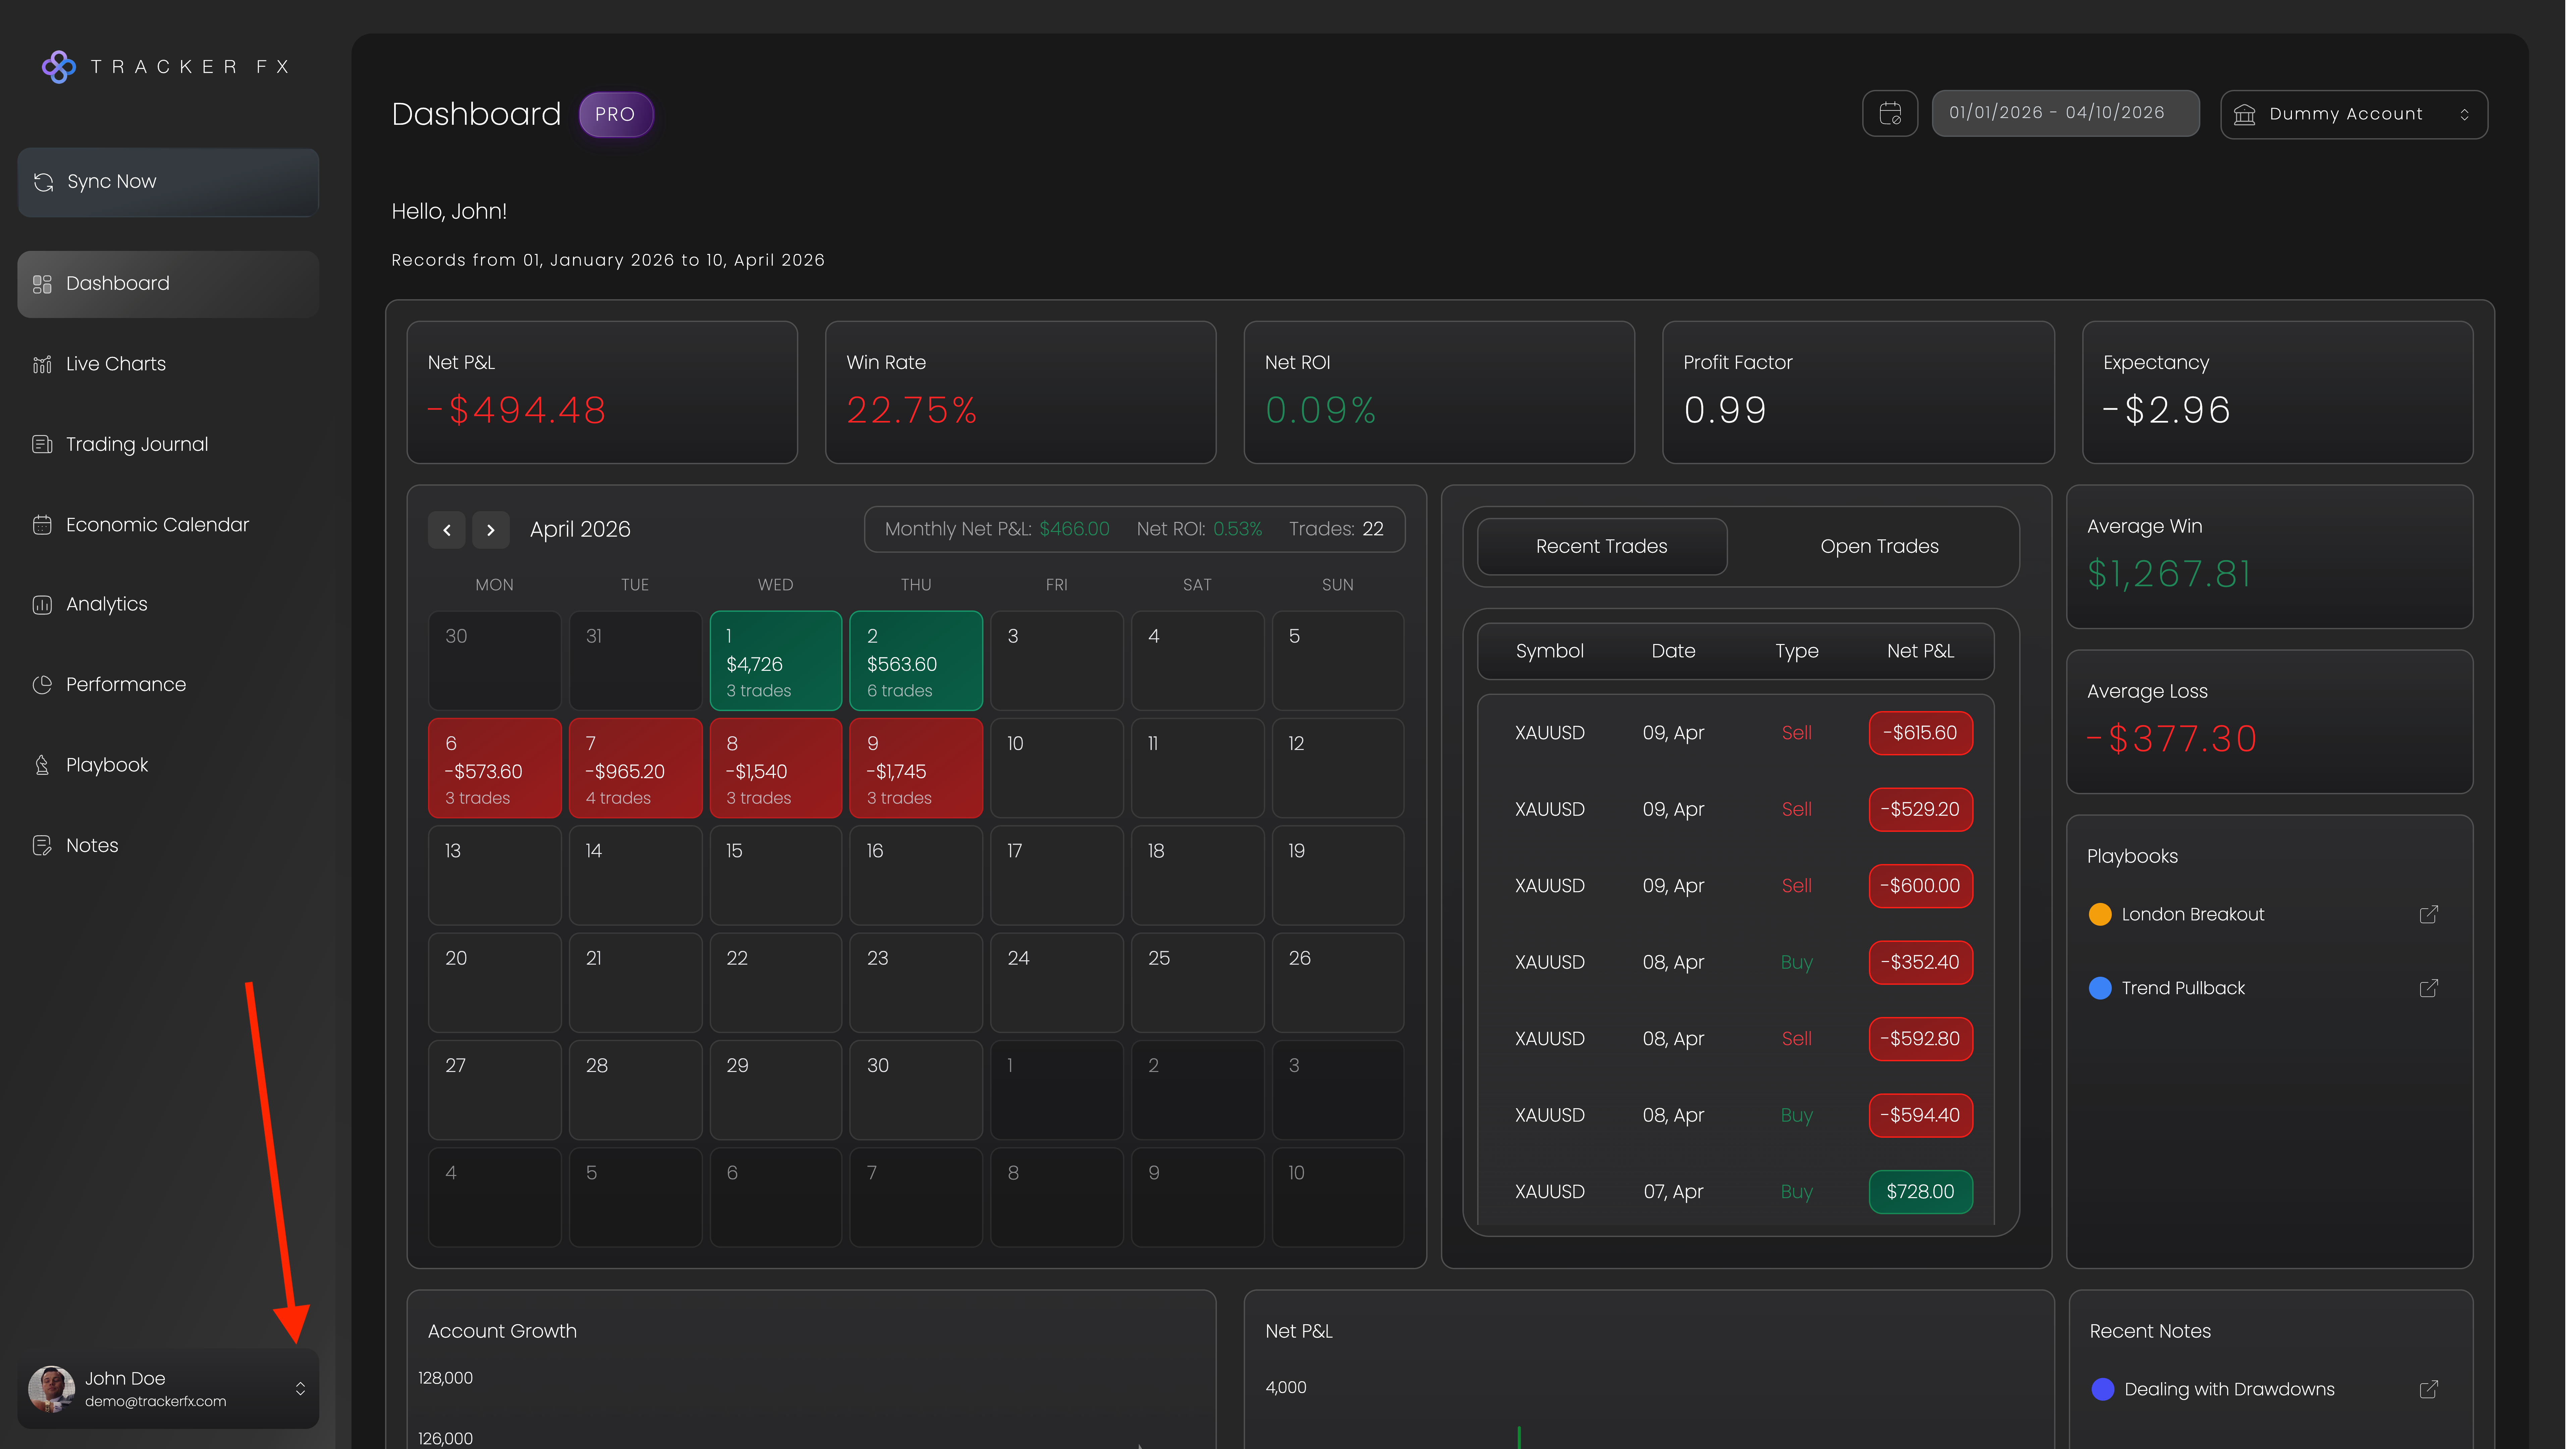Open the Playbook icon in sidebar
The width and height of the screenshot is (2576, 1449).
point(42,765)
